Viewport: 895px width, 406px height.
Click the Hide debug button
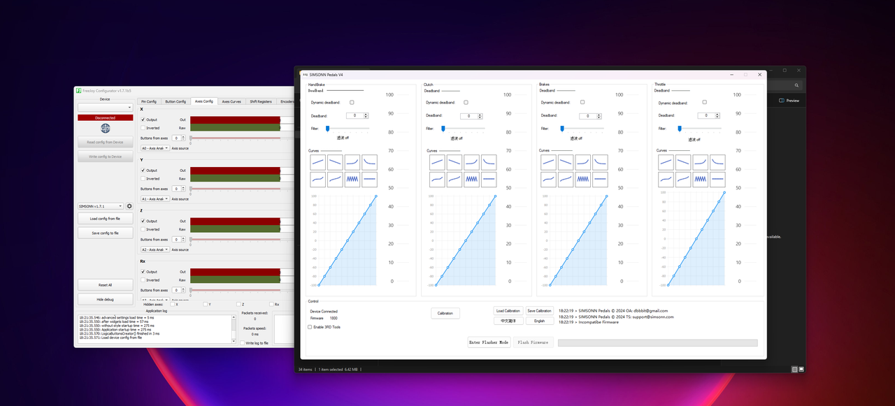(106, 299)
